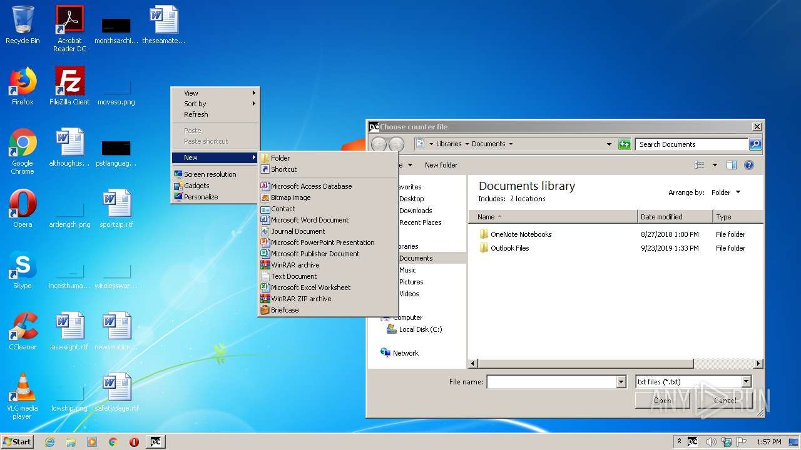
Task: Open the address bar history dropdown arrow
Action: [609, 144]
